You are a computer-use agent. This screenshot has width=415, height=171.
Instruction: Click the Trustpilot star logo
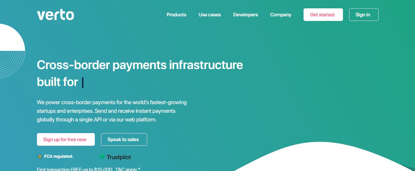click(x=102, y=156)
